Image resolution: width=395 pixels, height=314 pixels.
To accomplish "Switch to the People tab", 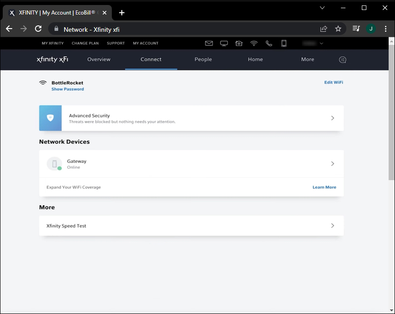I will coord(203,59).
